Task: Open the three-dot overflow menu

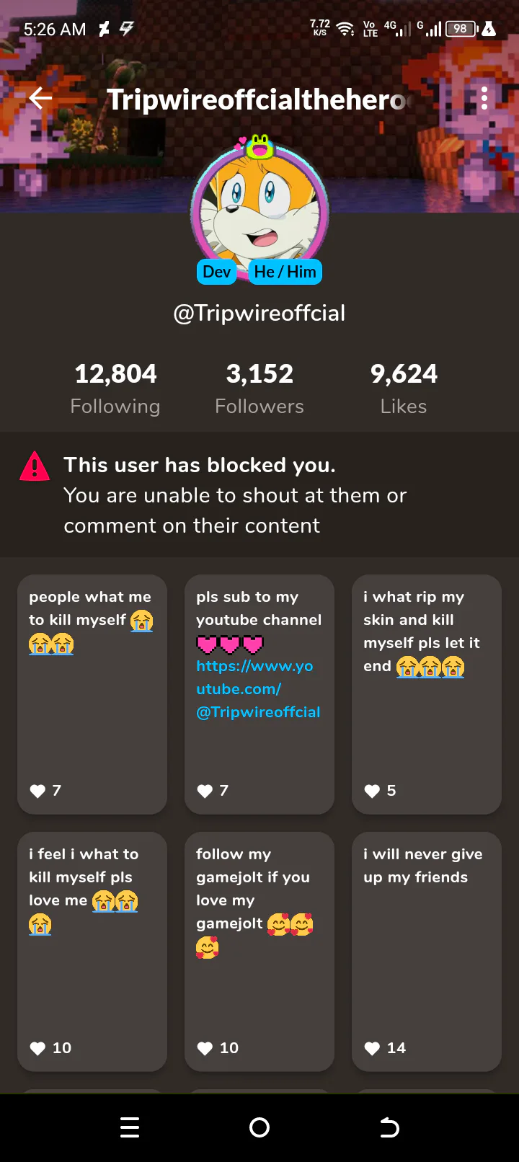Action: pyautogui.click(x=484, y=98)
